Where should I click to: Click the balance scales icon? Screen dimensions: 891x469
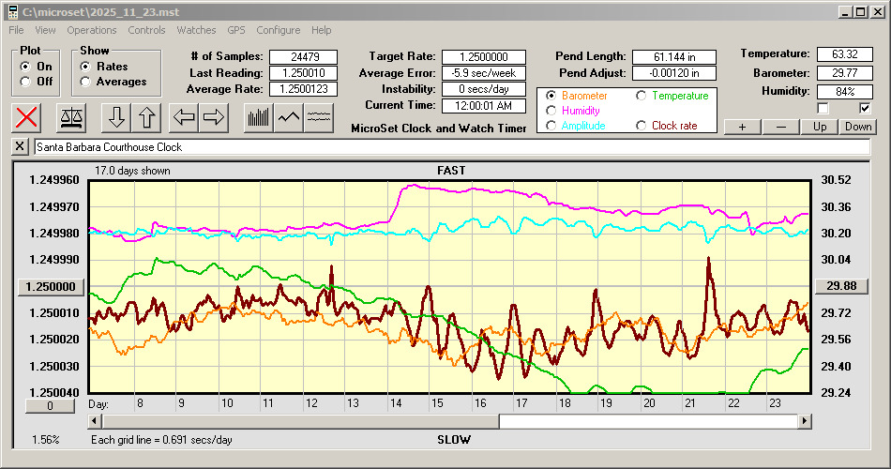(x=69, y=117)
